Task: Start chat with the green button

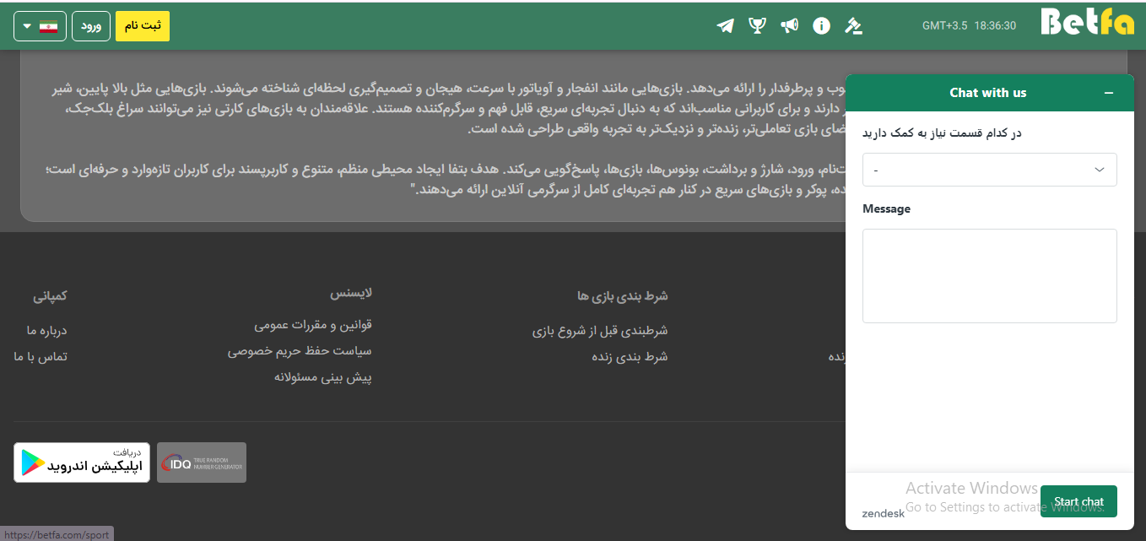Action: [x=1078, y=501]
